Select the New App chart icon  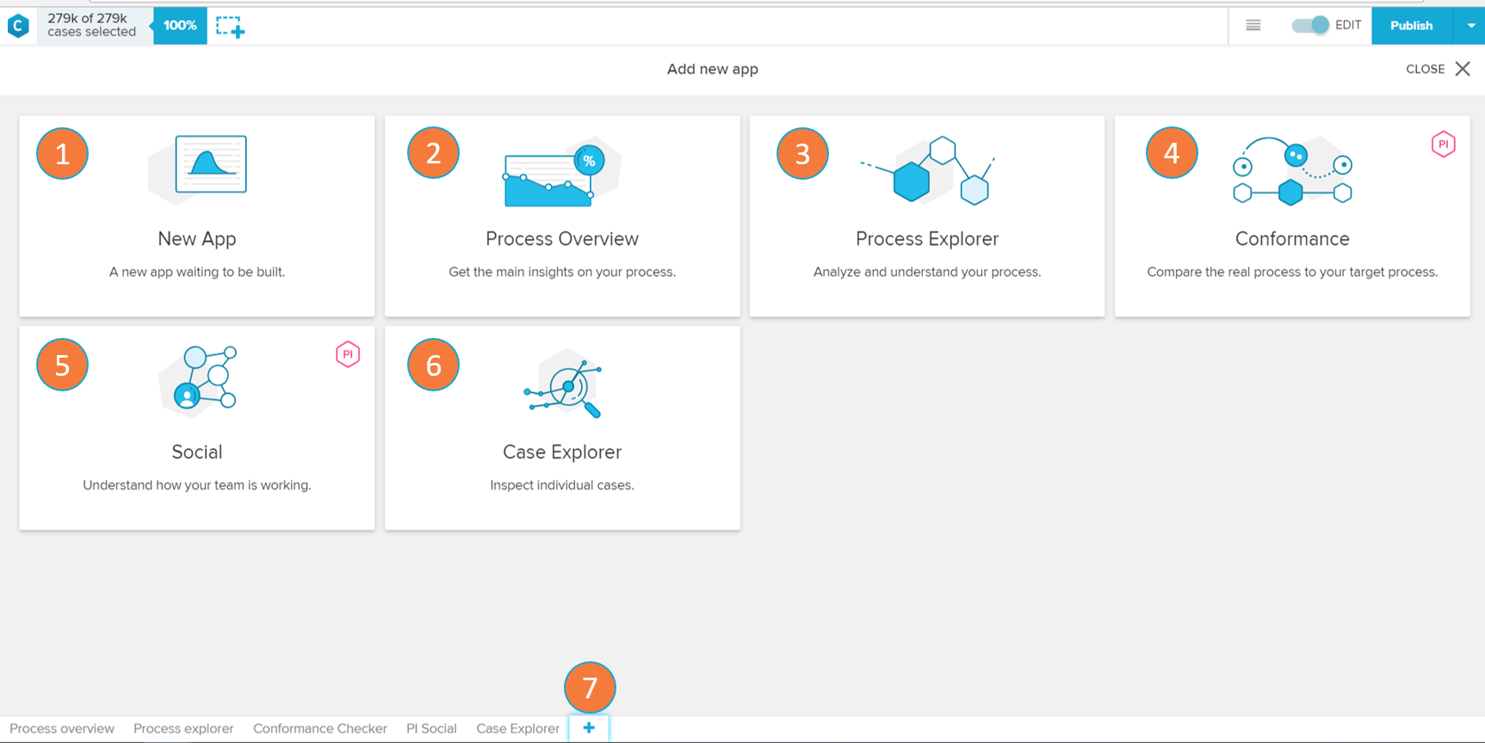(210, 164)
